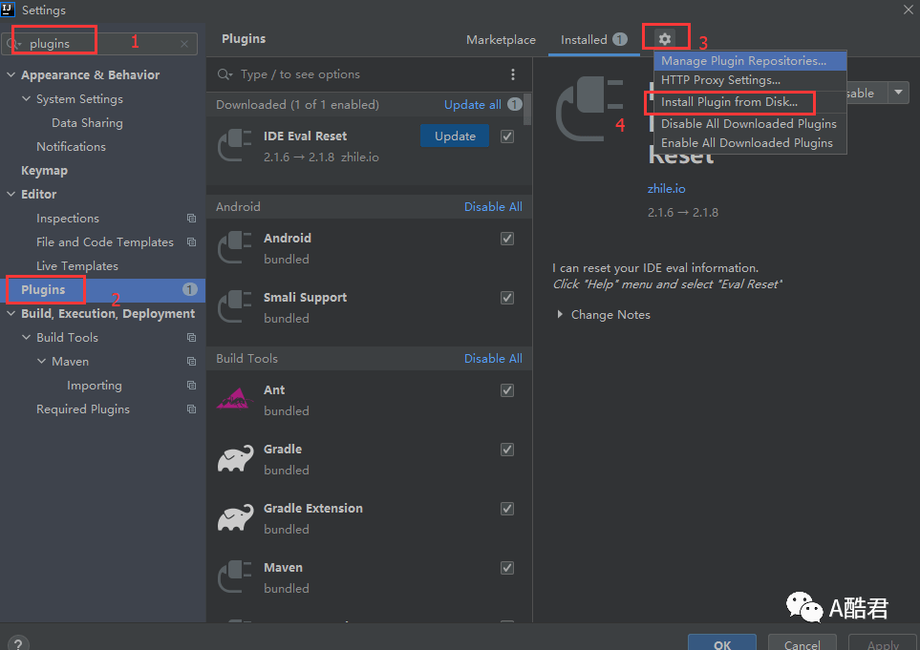920x650 pixels.
Task: Click the project-level icon next to File and Code Templates
Action: 191,242
